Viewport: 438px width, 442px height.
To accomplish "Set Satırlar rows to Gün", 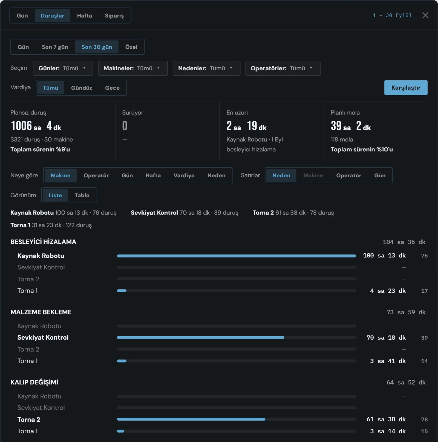I will click(380, 175).
